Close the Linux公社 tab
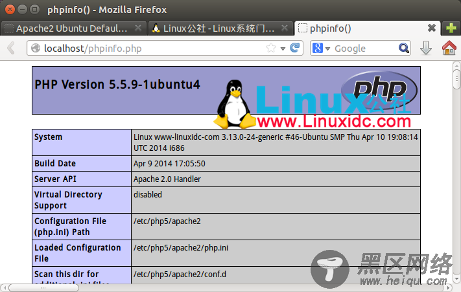 284,28
